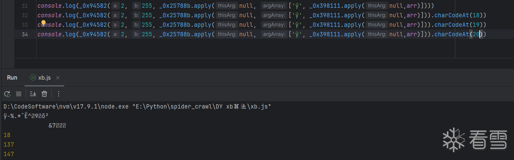Click line number 31 in gutter
514x160 pixels.
click(x=25, y=6)
